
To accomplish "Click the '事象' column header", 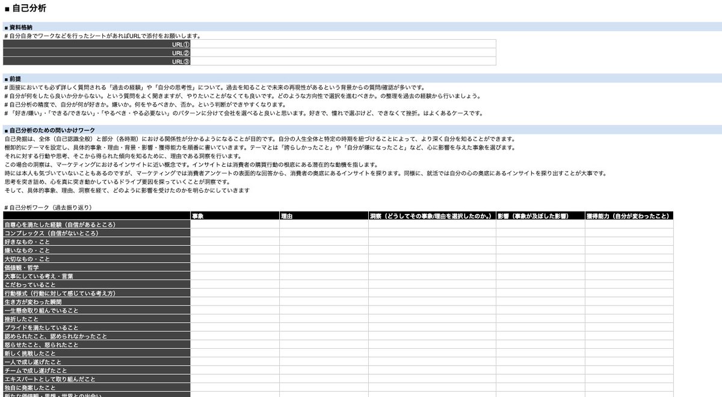I will tap(235, 216).
